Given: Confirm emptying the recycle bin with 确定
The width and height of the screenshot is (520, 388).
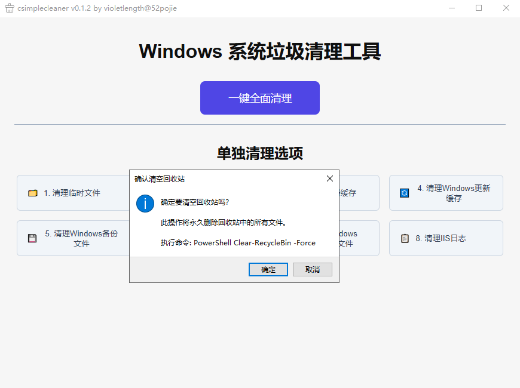Looking at the screenshot, I should [x=268, y=269].
